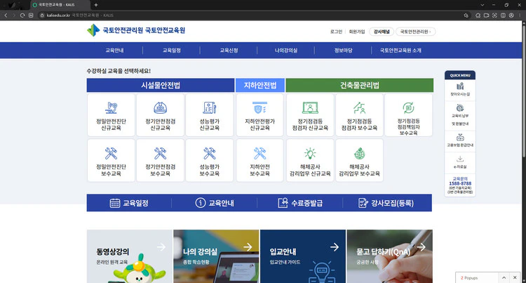Open 교육신청 in main navigation

(x=229, y=51)
